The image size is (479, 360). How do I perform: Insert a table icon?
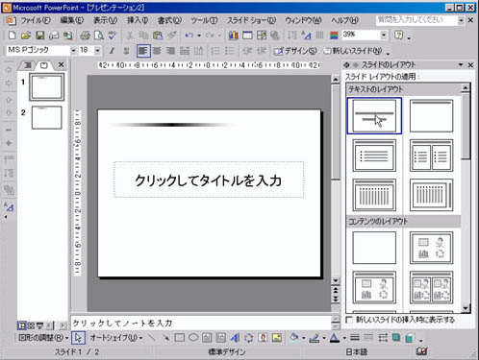247,36
